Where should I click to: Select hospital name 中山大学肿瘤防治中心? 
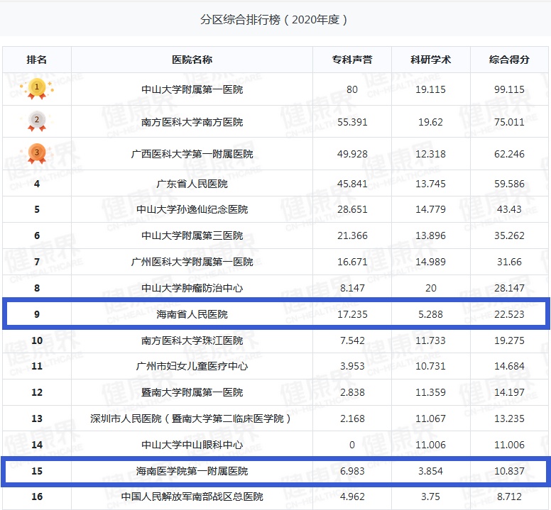192,288
